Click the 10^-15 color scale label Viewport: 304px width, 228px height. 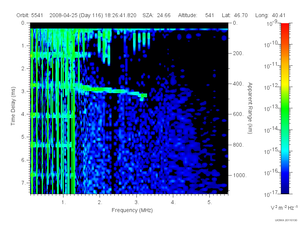[271, 151]
